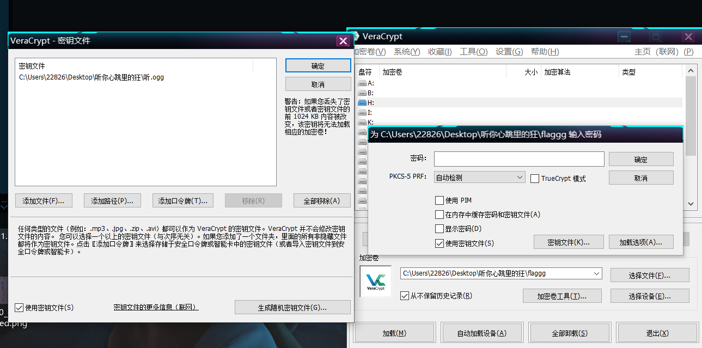Cancel the keyfile dialog with 取消
Screen dimensions: 702x348
coord(318,84)
